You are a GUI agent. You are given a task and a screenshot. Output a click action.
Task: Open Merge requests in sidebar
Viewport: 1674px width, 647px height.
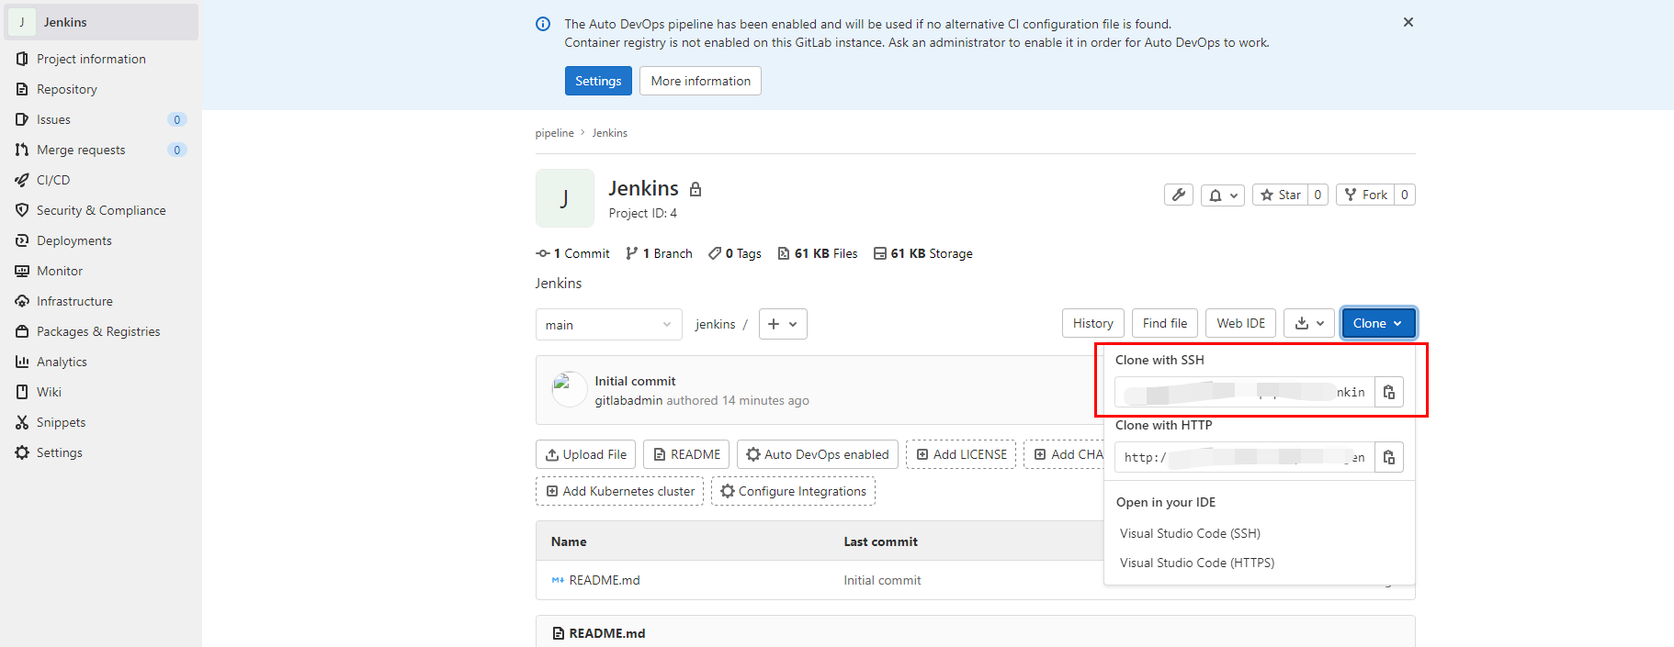coord(81,150)
